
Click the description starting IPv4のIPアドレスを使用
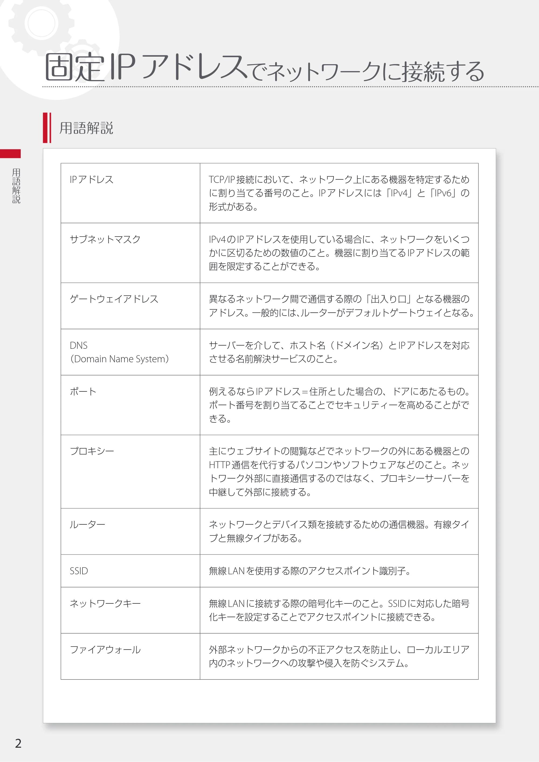point(339,253)
